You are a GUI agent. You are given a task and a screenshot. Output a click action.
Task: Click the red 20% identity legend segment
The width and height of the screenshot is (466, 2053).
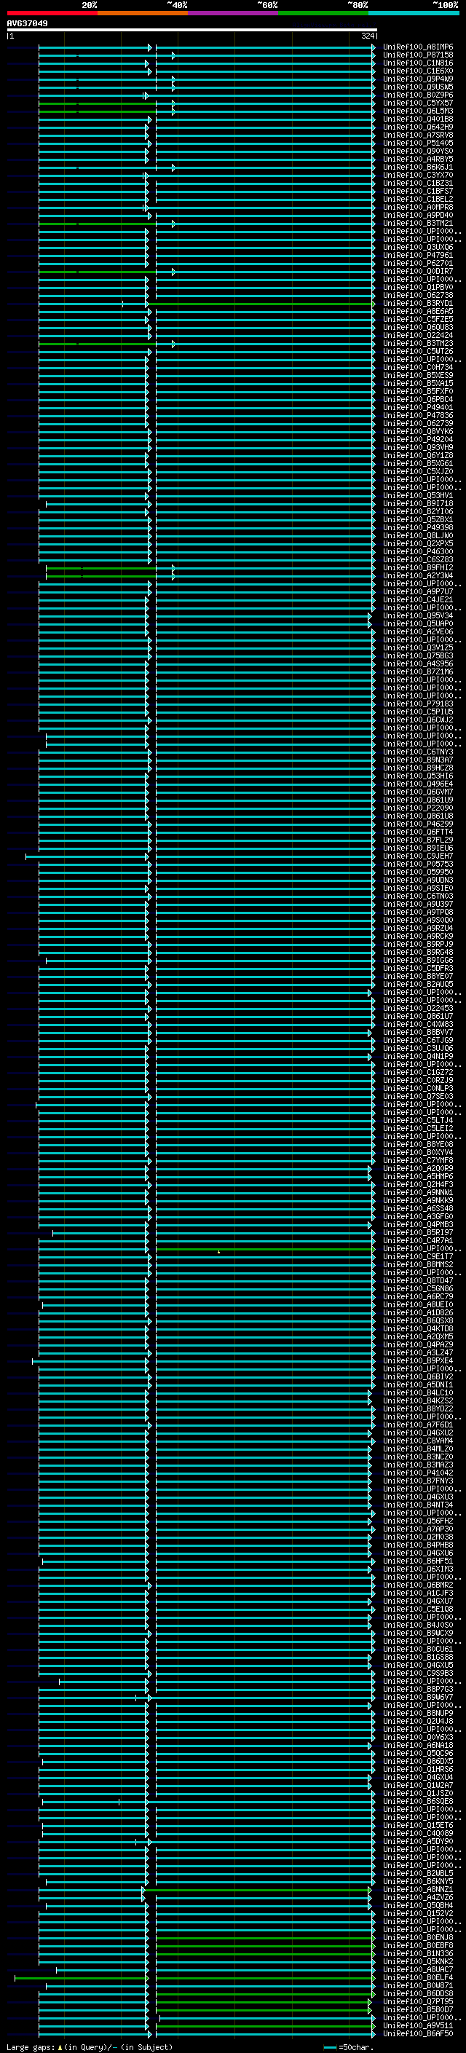[52, 13]
